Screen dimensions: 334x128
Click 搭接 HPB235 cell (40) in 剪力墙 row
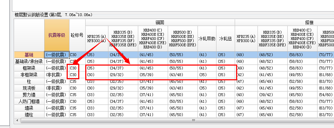click(246, 95)
